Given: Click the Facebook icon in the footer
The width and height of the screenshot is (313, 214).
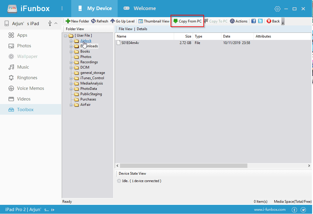Looking at the screenshot, I should pyautogui.click(x=294, y=210).
